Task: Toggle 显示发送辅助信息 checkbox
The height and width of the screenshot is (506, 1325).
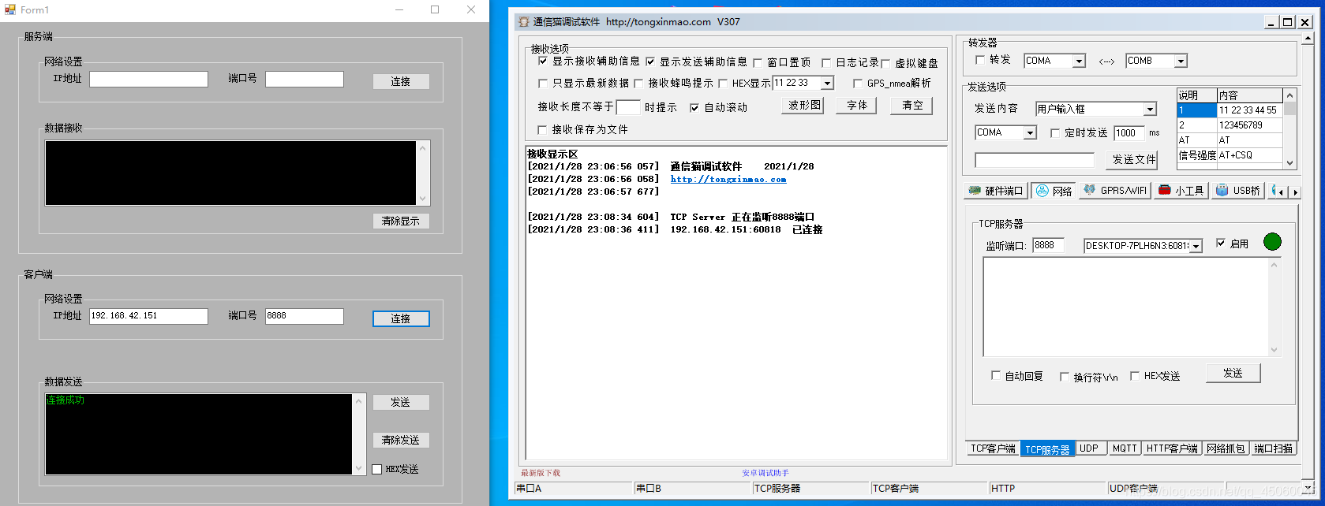Action: [x=650, y=61]
